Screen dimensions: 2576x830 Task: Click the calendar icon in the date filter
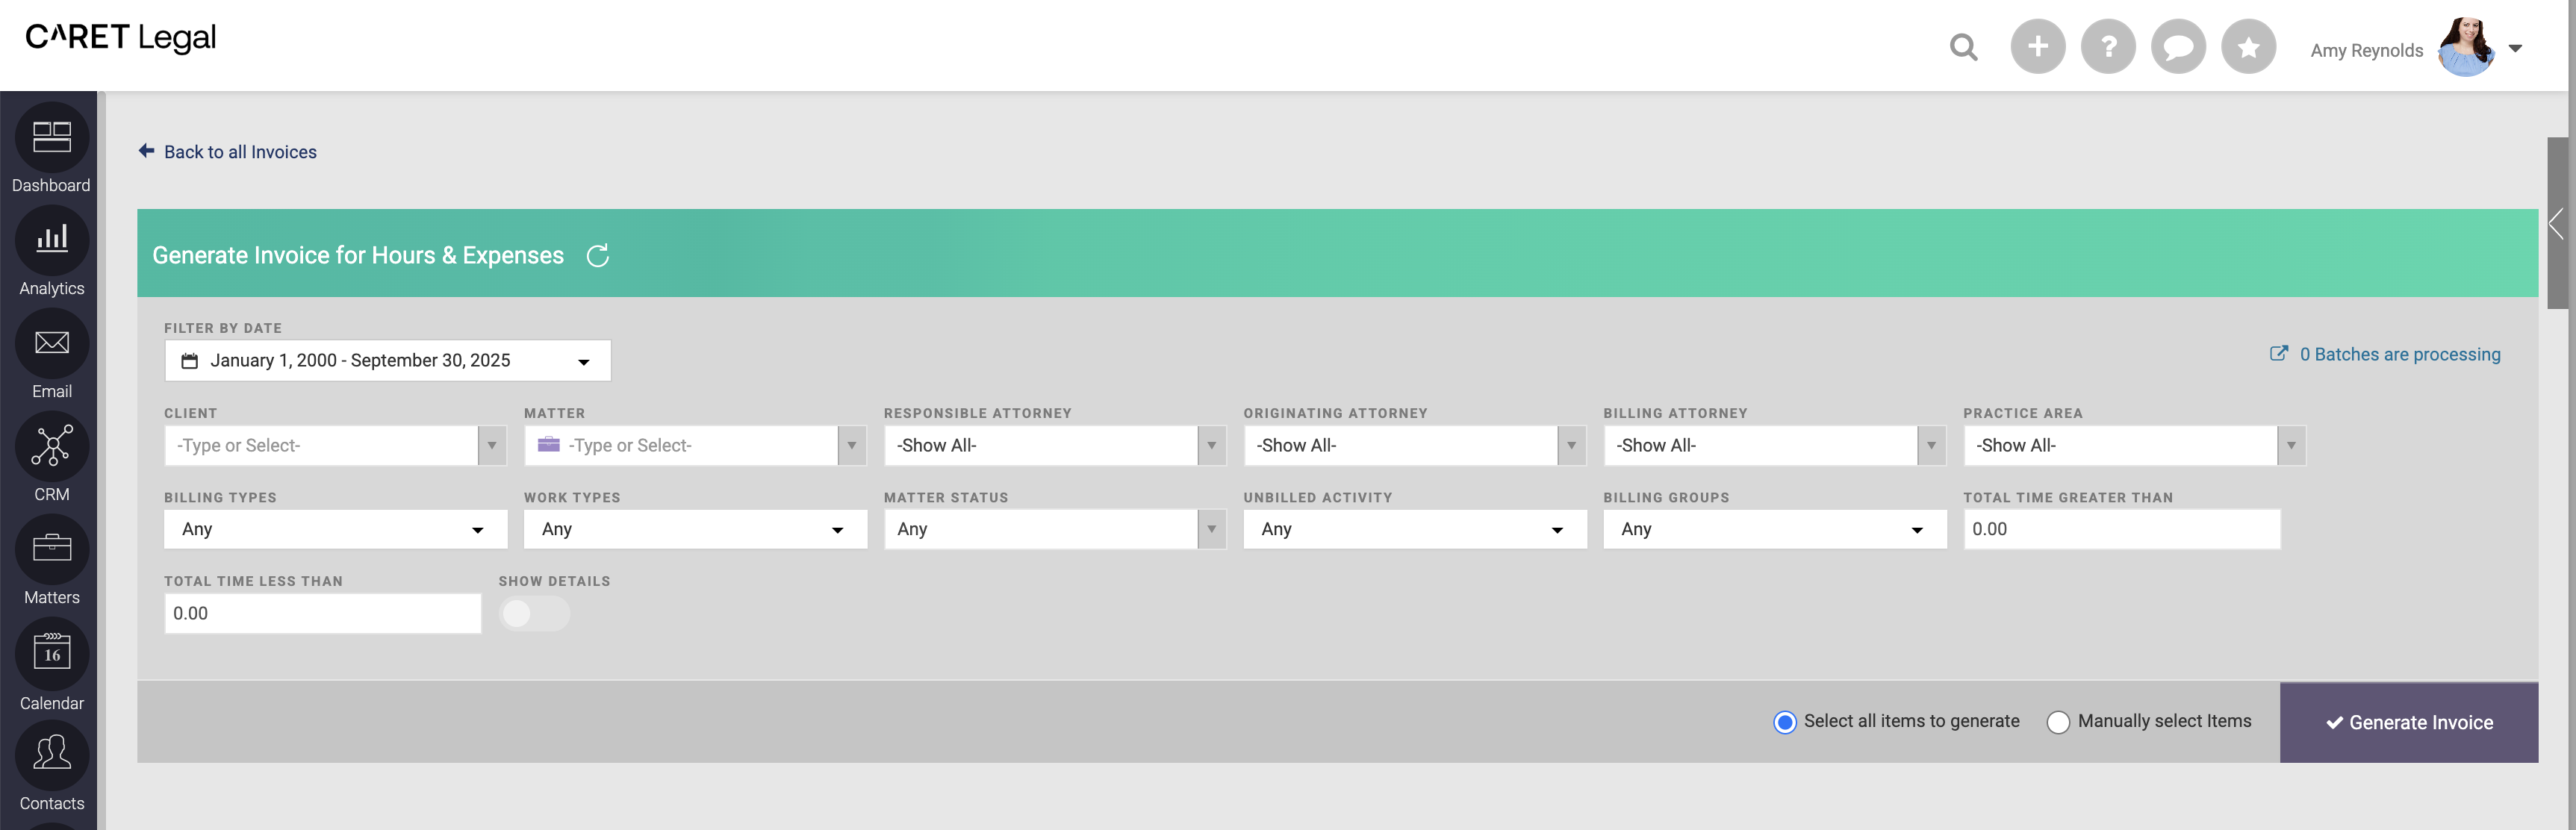coord(189,361)
